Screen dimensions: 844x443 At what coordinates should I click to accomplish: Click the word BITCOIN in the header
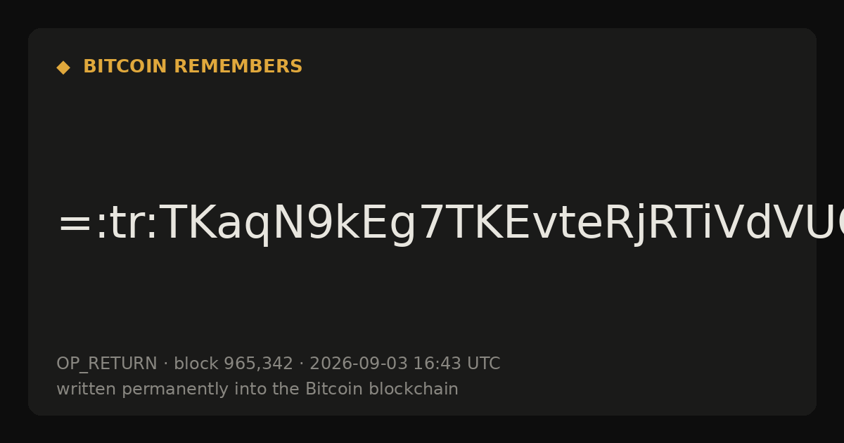pyautogui.click(x=126, y=67)
